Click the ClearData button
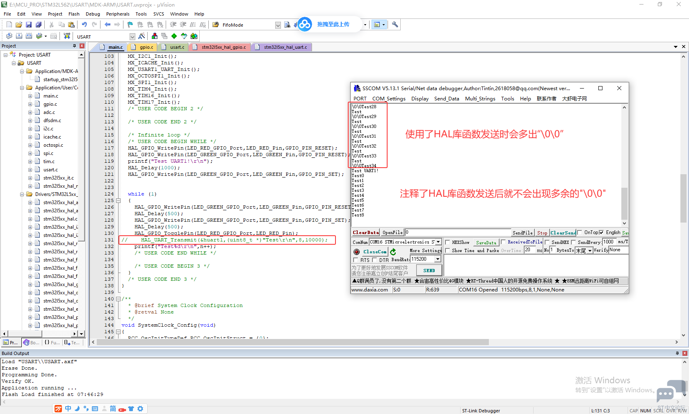 pos(366,232)
